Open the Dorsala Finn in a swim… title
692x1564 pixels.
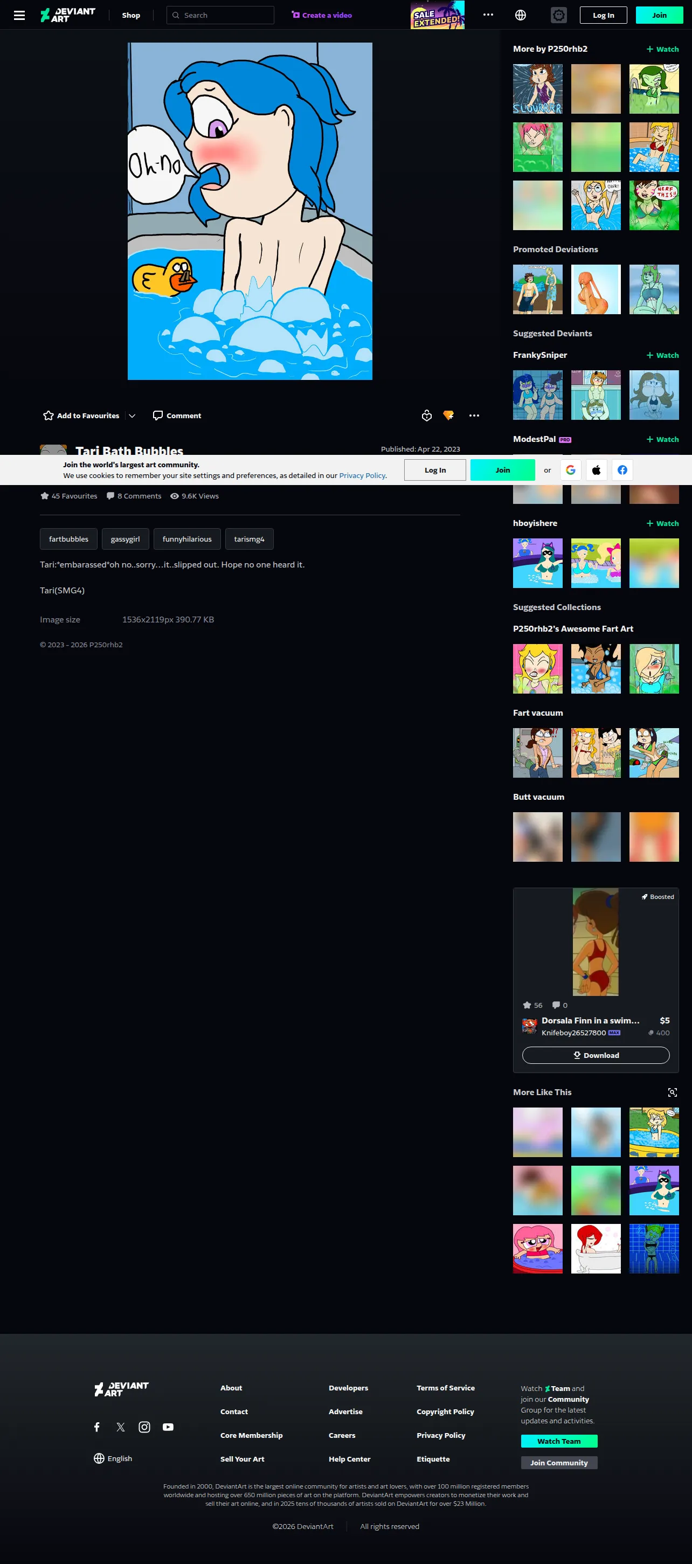pos(591,1021)
